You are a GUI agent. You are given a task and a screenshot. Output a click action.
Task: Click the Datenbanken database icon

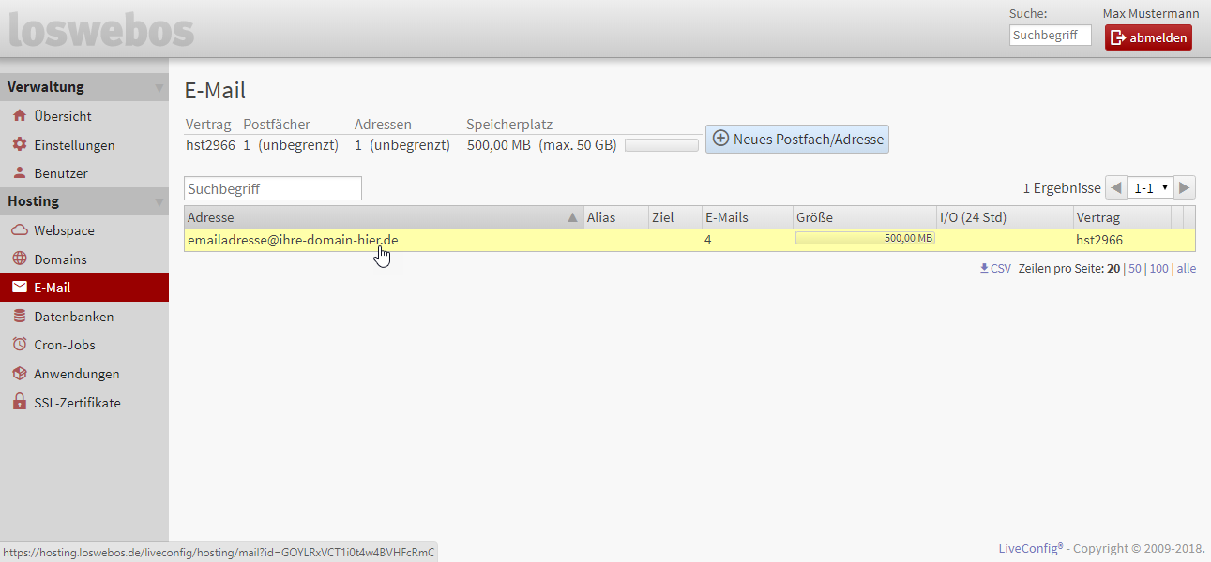[x=19, y=317]
